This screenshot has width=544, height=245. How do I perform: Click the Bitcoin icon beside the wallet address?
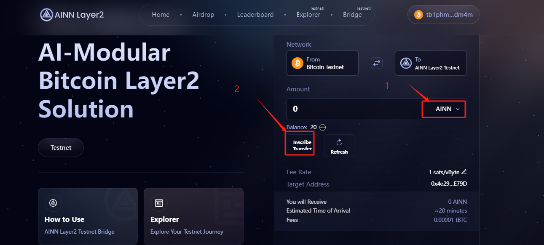(418, 15)
